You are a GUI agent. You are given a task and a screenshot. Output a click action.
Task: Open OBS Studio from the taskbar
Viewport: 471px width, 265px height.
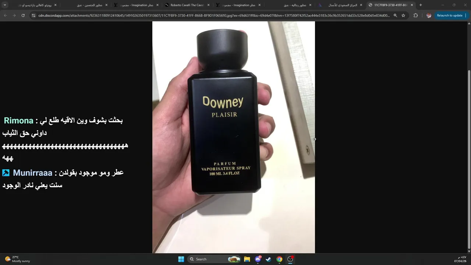tap(290, 259)
